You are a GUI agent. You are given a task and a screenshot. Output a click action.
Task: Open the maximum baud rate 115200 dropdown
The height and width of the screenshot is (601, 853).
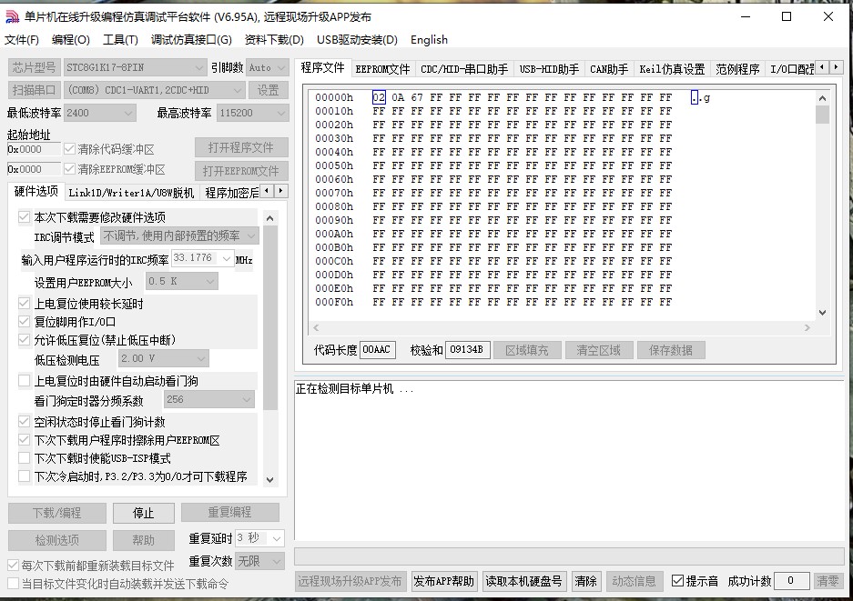[252, 113]
